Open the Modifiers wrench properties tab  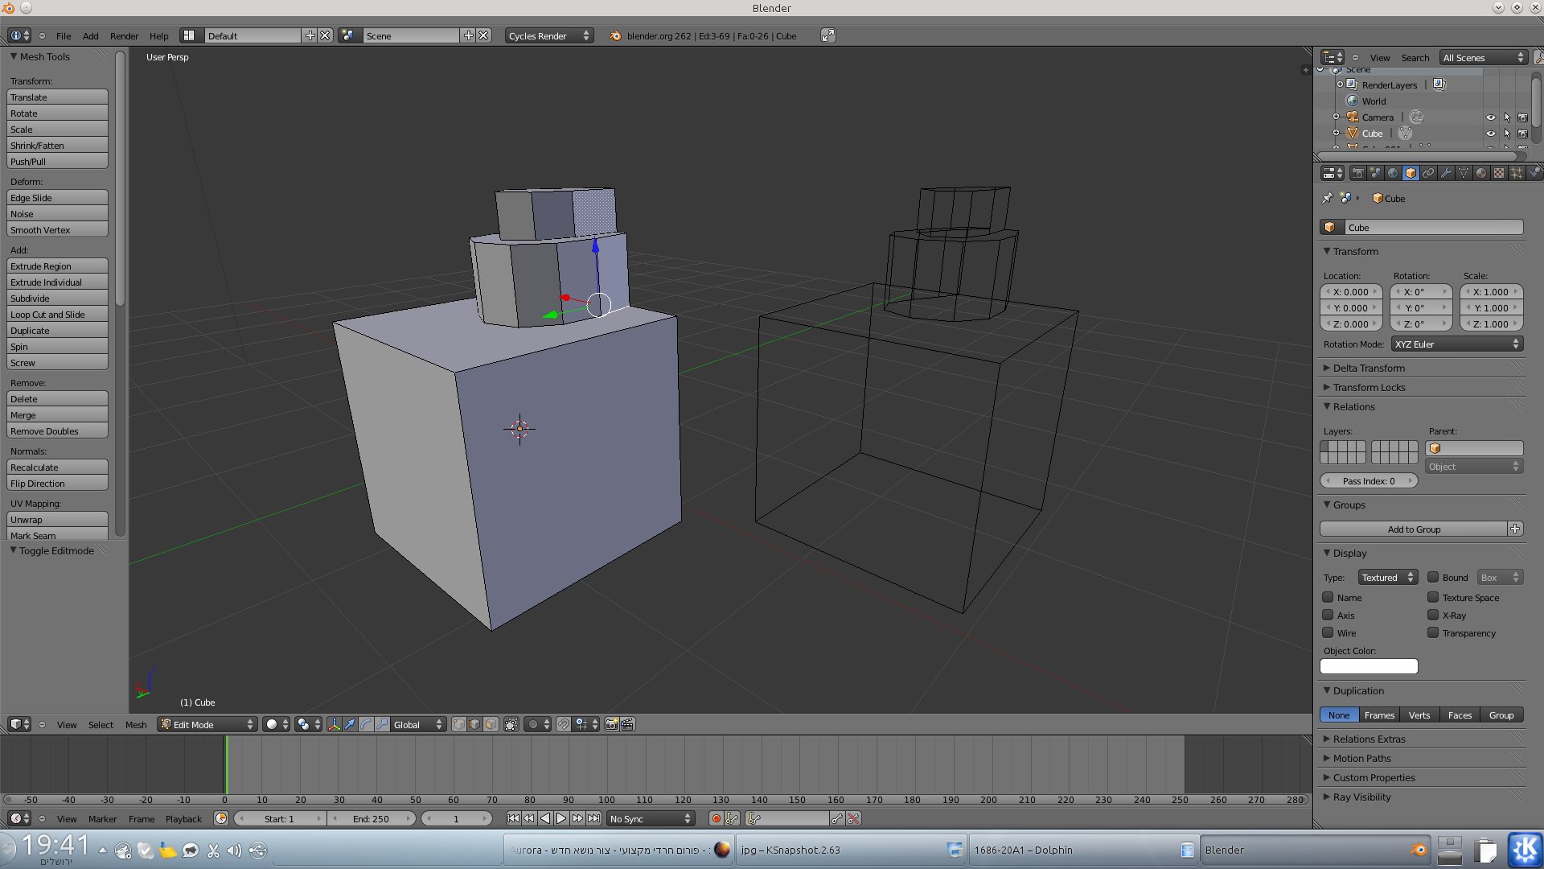coord(1446,173)
